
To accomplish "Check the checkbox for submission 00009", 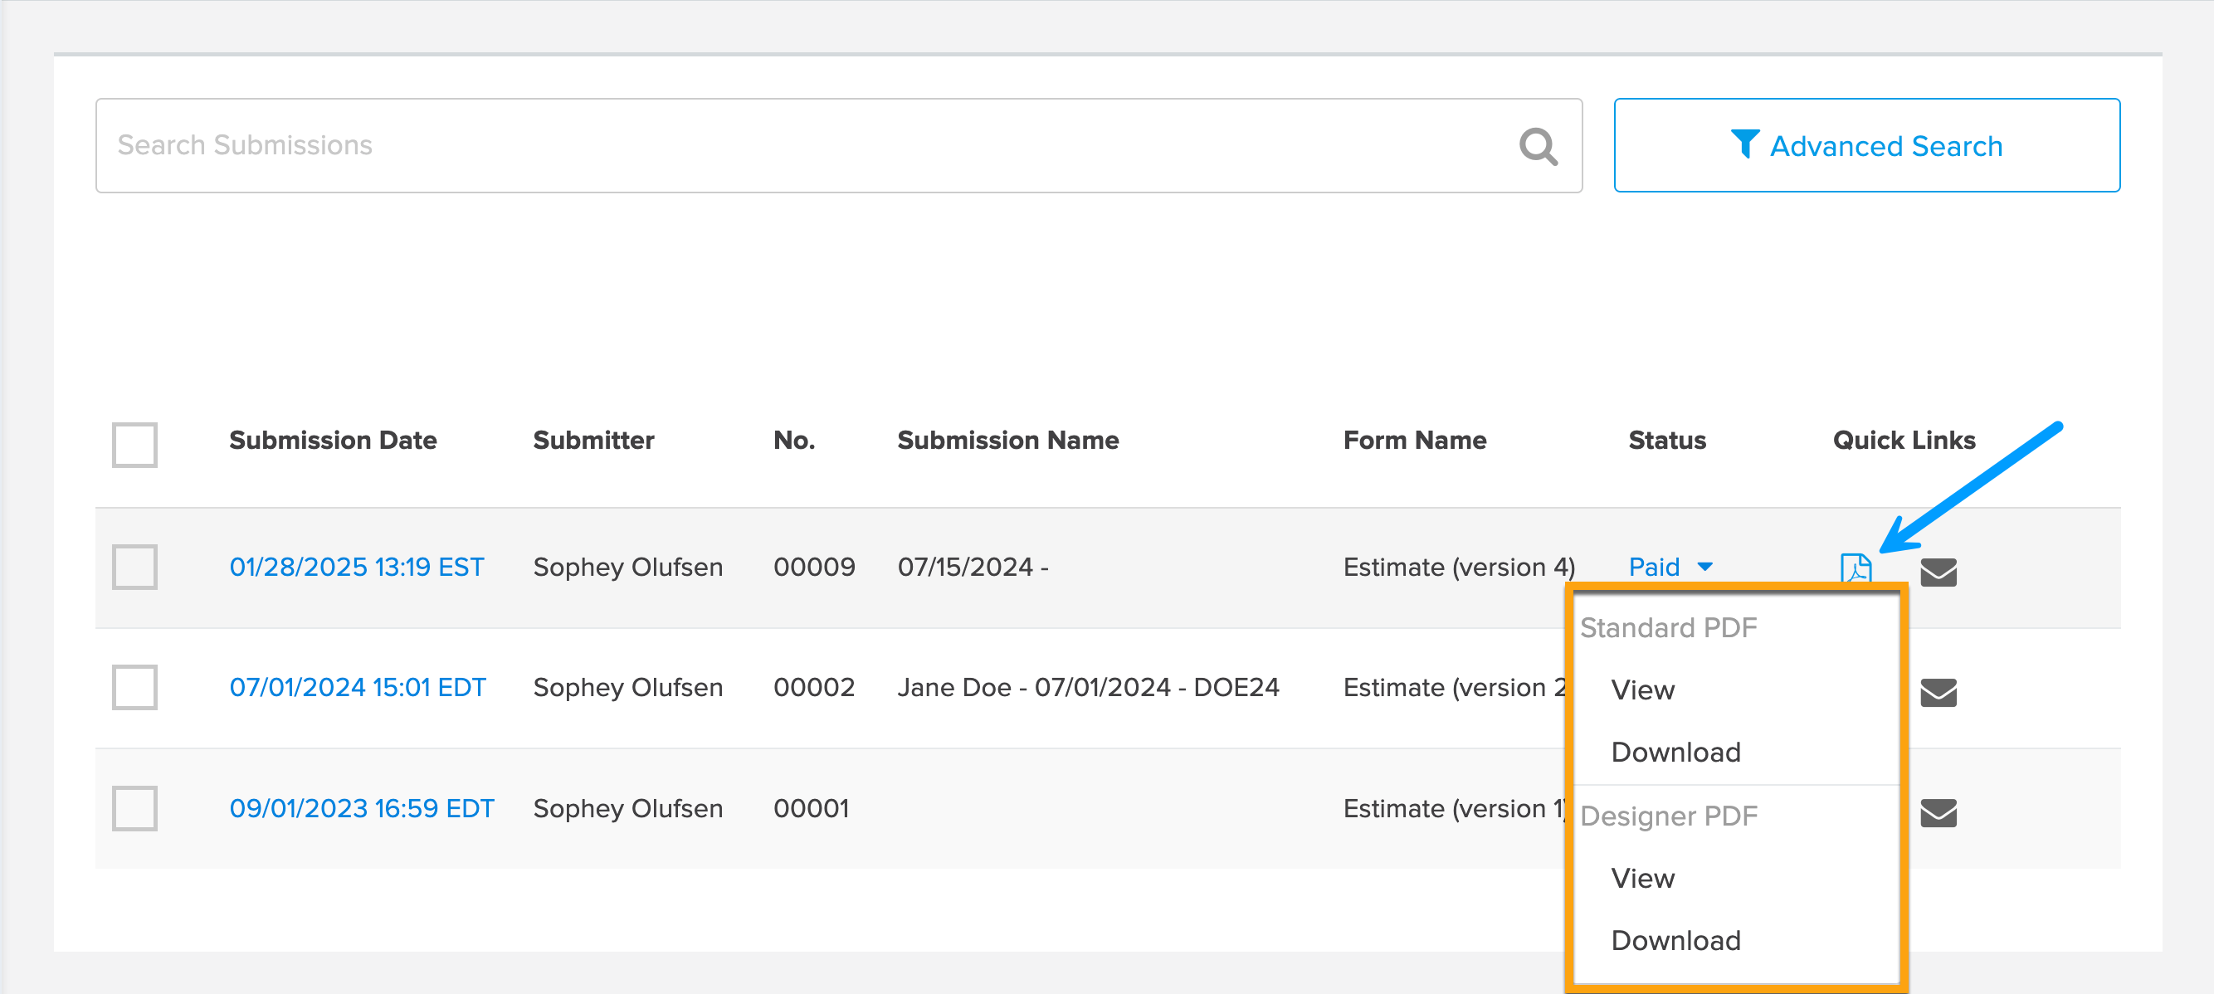I will (x=134, y=567).
